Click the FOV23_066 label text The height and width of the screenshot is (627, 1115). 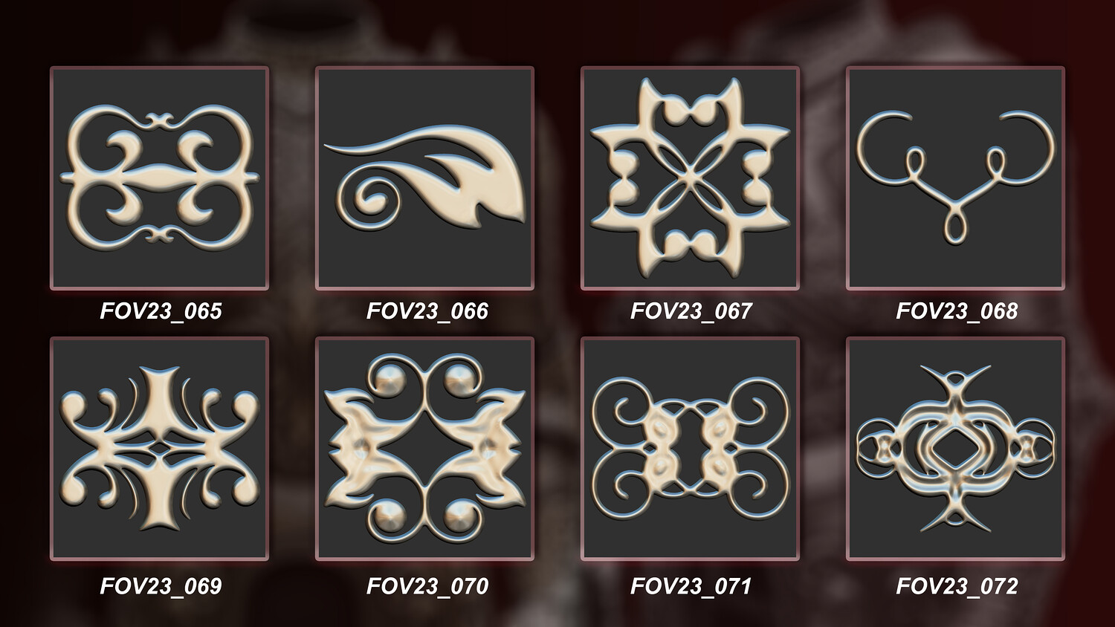427,311
